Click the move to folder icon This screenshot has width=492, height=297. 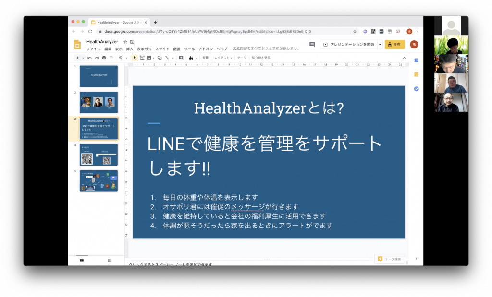[132, 42]
